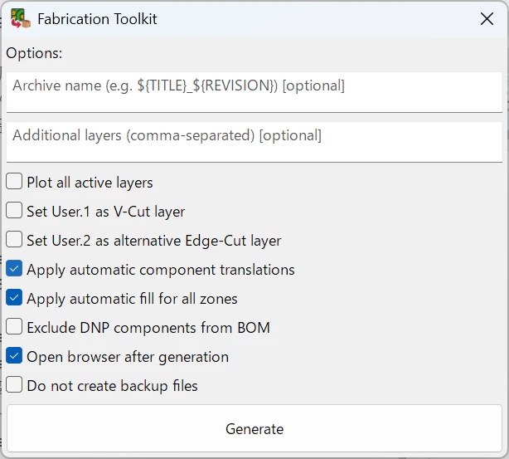
Task: Click the 'Plot all active layers' label text
Action: [90, 183]
